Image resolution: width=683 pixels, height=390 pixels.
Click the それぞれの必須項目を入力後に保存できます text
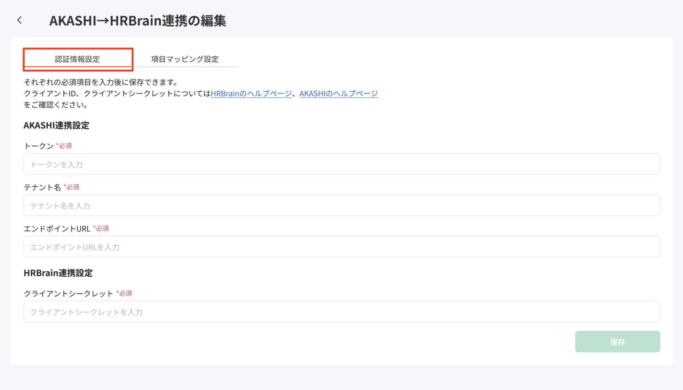[x=101, y=82]
